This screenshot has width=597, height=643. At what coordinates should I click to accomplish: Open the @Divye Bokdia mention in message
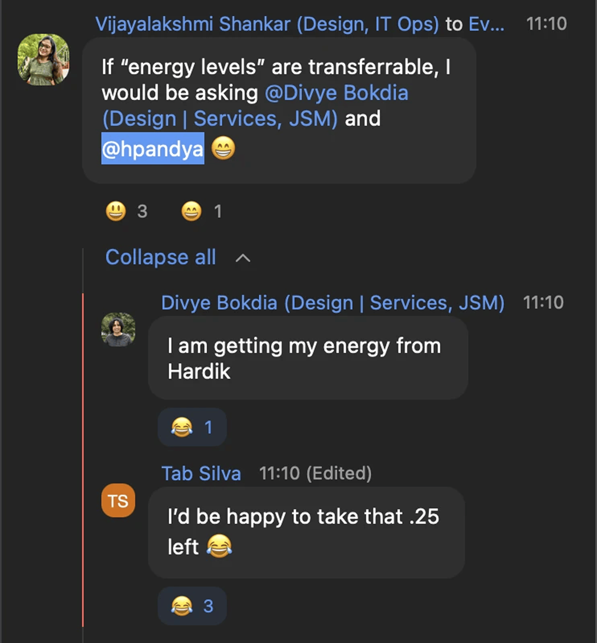click(x=336, y=93)
